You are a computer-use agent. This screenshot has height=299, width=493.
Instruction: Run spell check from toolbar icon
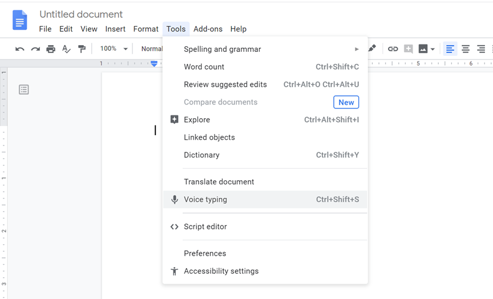tap(66, 49)
